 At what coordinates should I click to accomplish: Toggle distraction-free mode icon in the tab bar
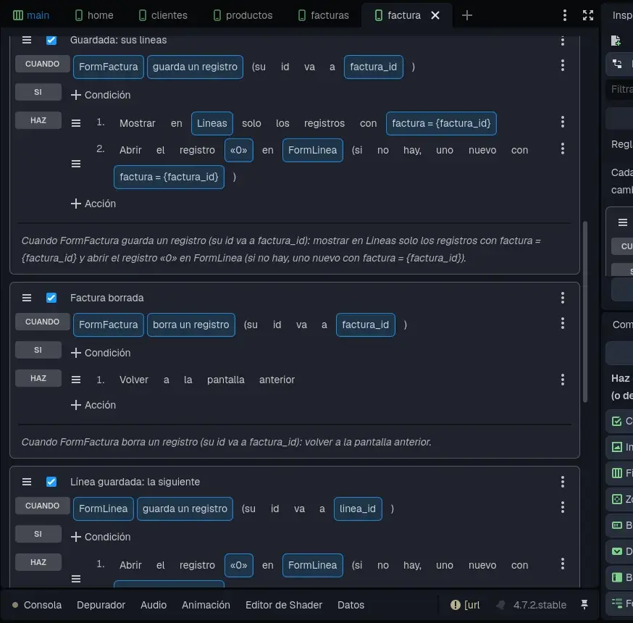[x=588, y=15]
